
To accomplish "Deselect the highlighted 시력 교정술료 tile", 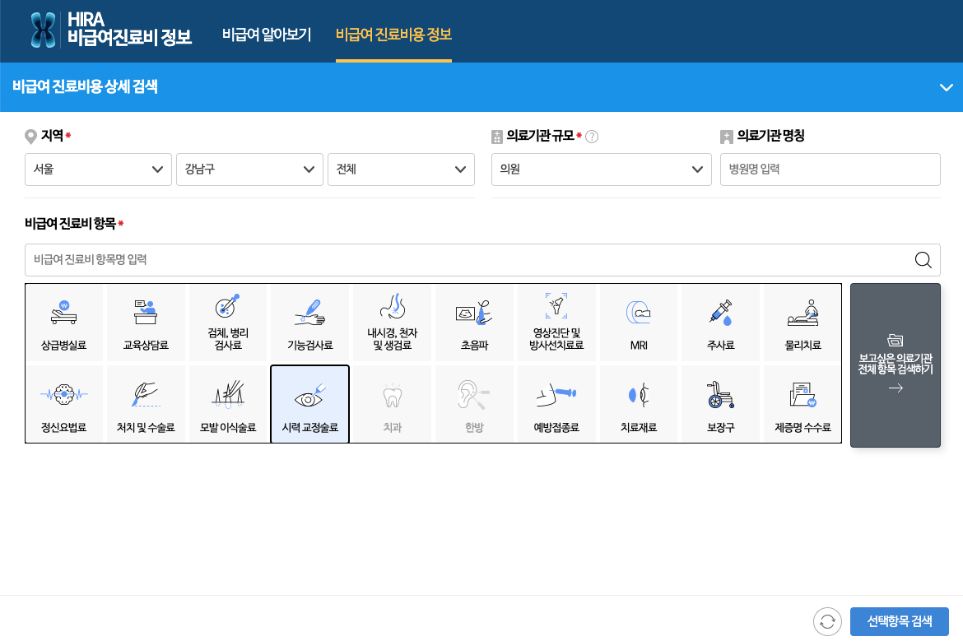I will click(x=309, y=403).
